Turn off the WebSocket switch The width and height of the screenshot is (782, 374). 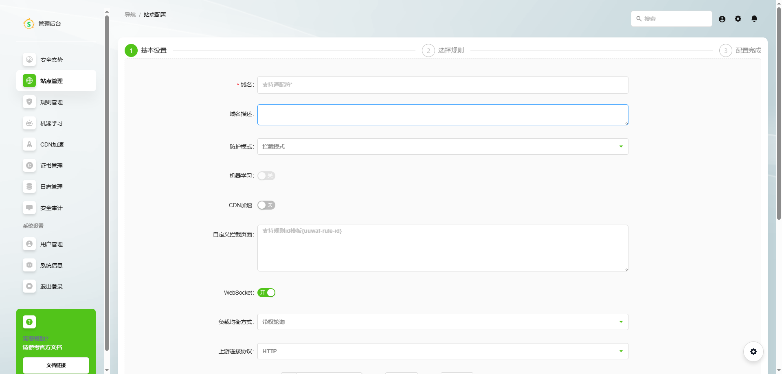(266, 293)
